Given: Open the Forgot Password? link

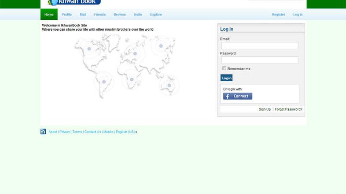Looking at the screenshot, I should [x=288, y=109].
